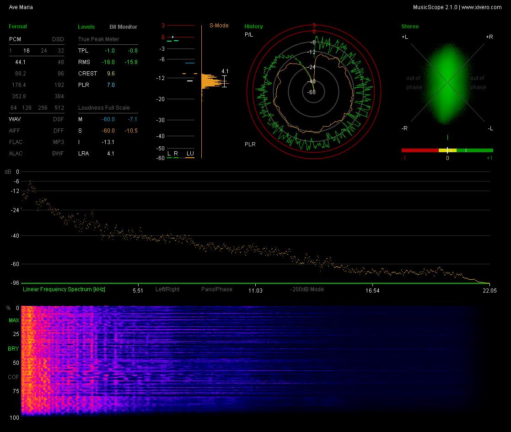Click the History panel title
The height and width of the screenshot is (432, 511).
(253, 27)
